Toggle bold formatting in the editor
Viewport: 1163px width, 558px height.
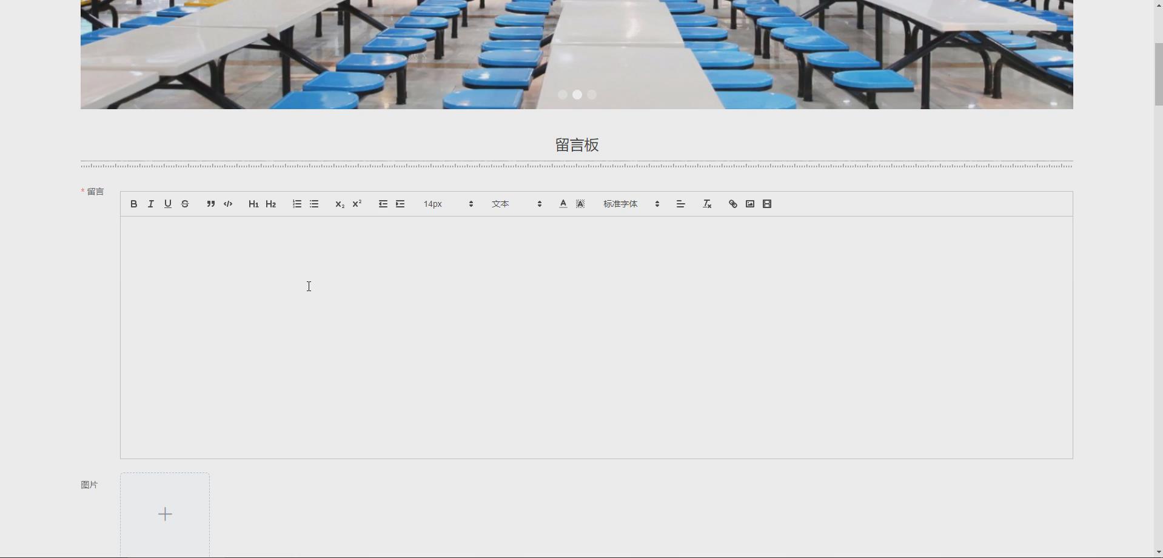coord(133,204)
